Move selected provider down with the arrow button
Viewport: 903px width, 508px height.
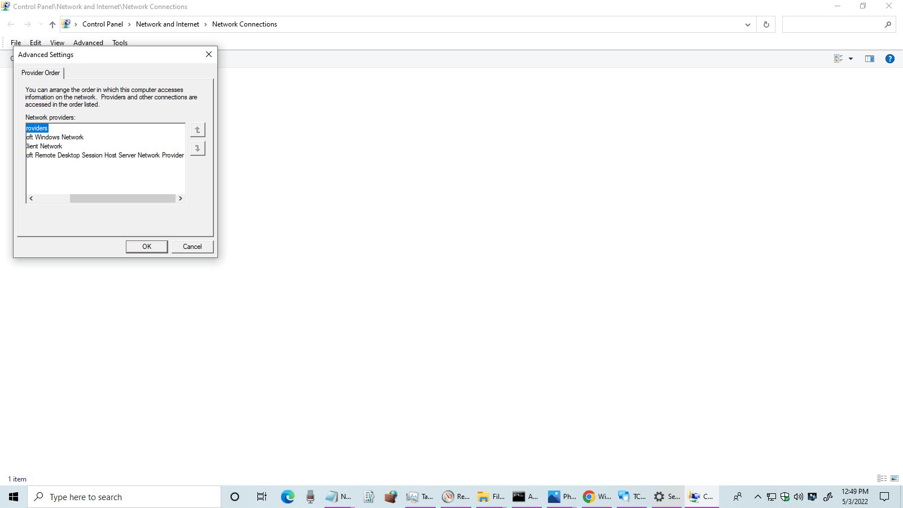(198, 148)
